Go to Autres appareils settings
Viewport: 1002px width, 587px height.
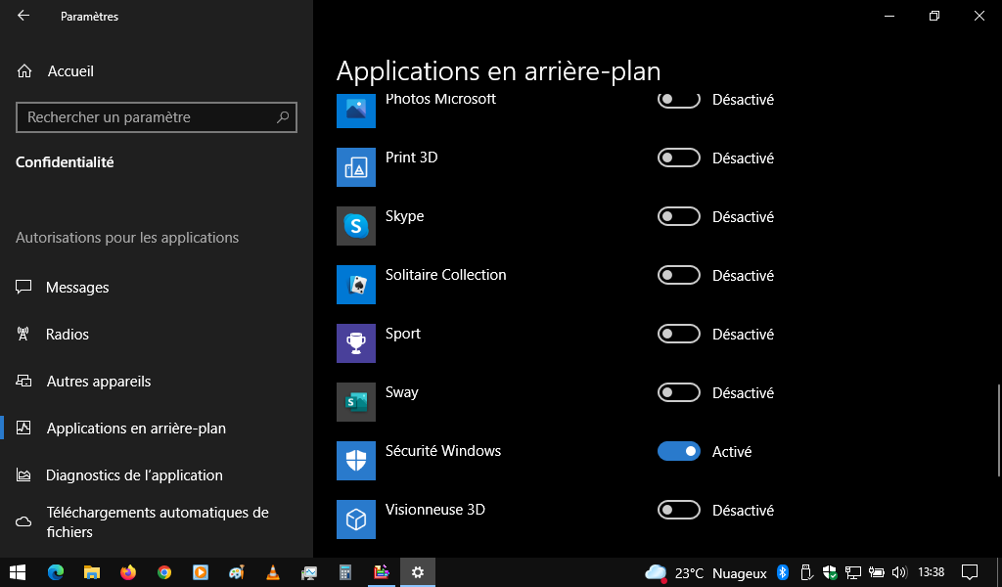[x=98, y=382]
